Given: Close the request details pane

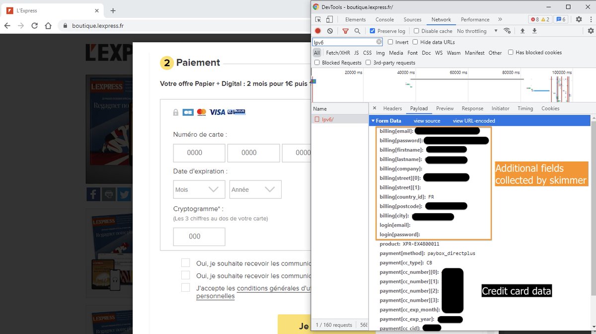Looking at the screenshot, I should click(x=374, y=108).
